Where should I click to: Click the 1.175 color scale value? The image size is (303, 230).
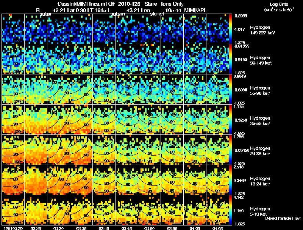(x=239, y=107)
